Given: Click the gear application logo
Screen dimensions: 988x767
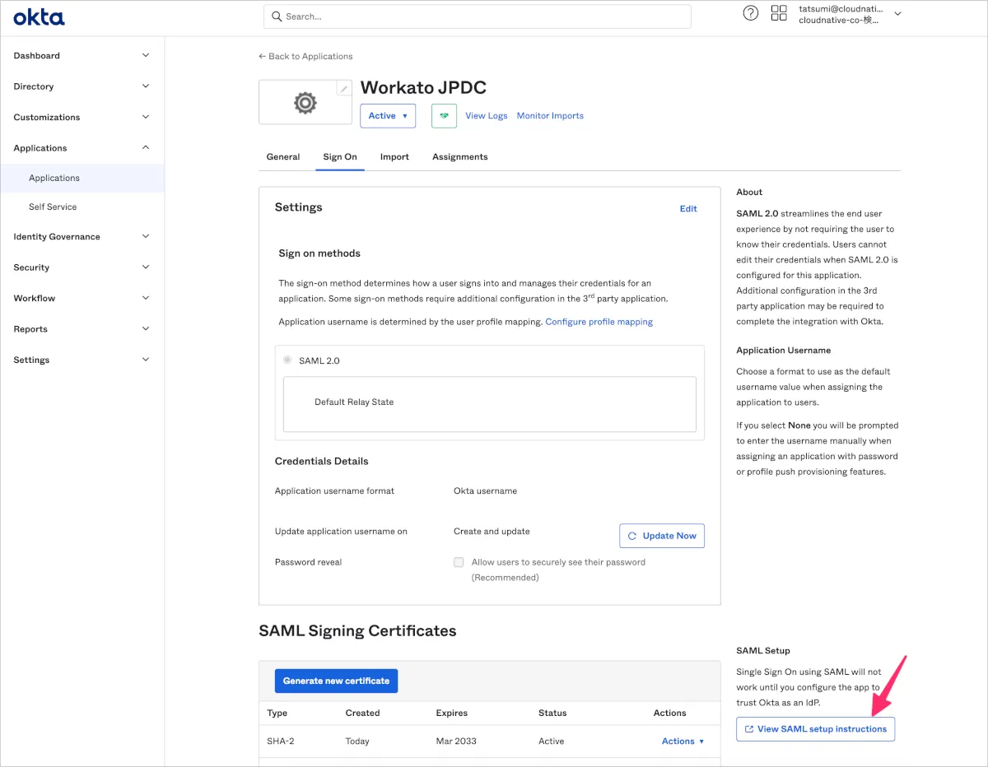Looking at the screenshot, I should click(305, 103).
